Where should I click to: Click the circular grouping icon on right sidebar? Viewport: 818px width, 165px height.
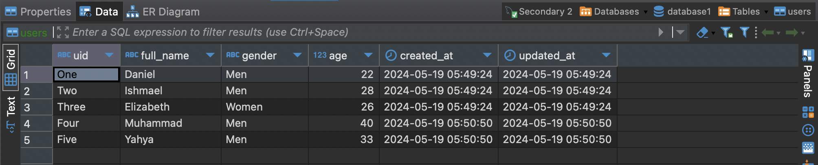[x=808, y=130]
